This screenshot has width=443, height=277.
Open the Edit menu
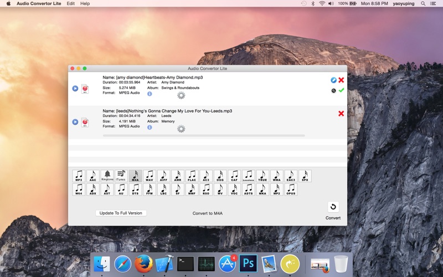[71, 3]
